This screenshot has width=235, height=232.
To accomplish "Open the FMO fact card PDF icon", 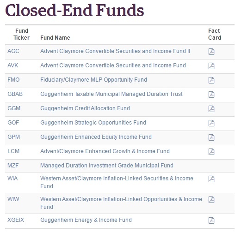I will click(211, 80).
